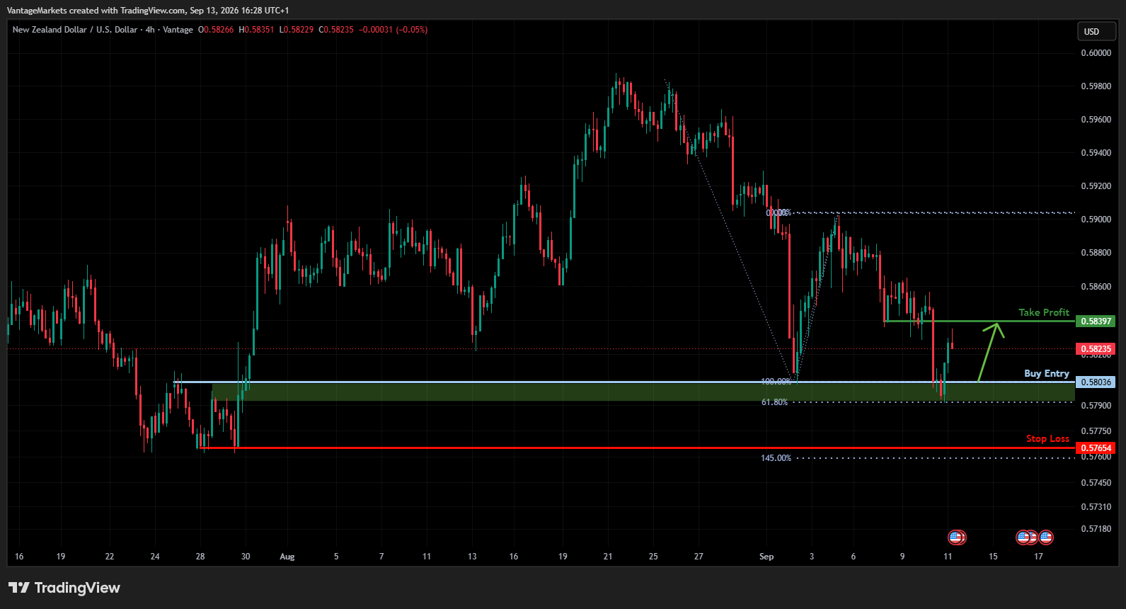This screenshot has height=609, width=1126.
Task: Click the New Zealand Dollar / U.S. Dollar title
Action: [x=75, y=30]
